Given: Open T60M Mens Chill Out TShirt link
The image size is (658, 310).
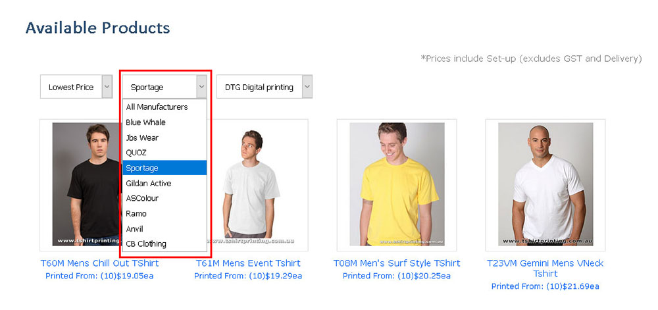Looking at the screenshot, I should tap(99, 263).
